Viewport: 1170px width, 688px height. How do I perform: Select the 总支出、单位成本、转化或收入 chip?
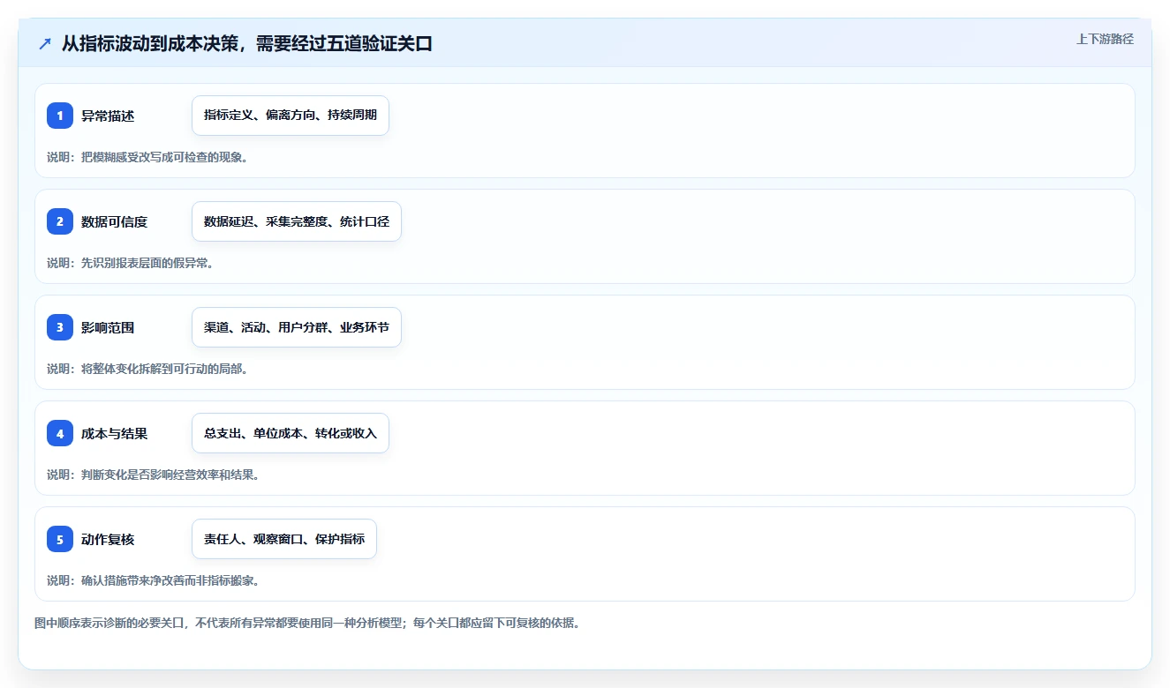(291, 433)
